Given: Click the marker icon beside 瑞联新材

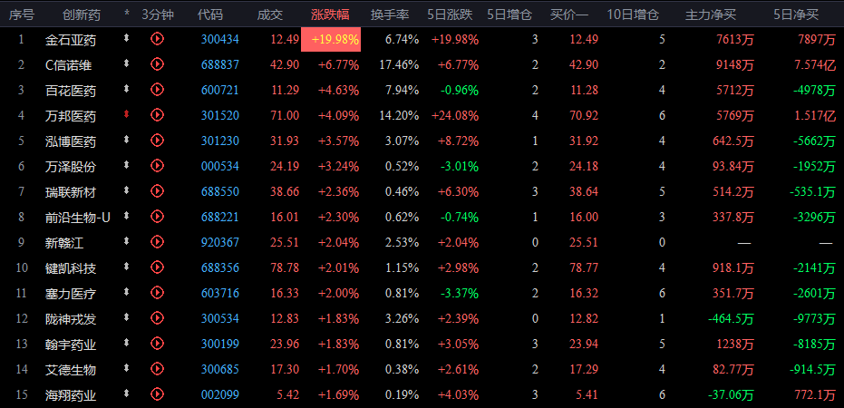Looking at the screenshot, I should pyautogui.click(x=127, y=190).
